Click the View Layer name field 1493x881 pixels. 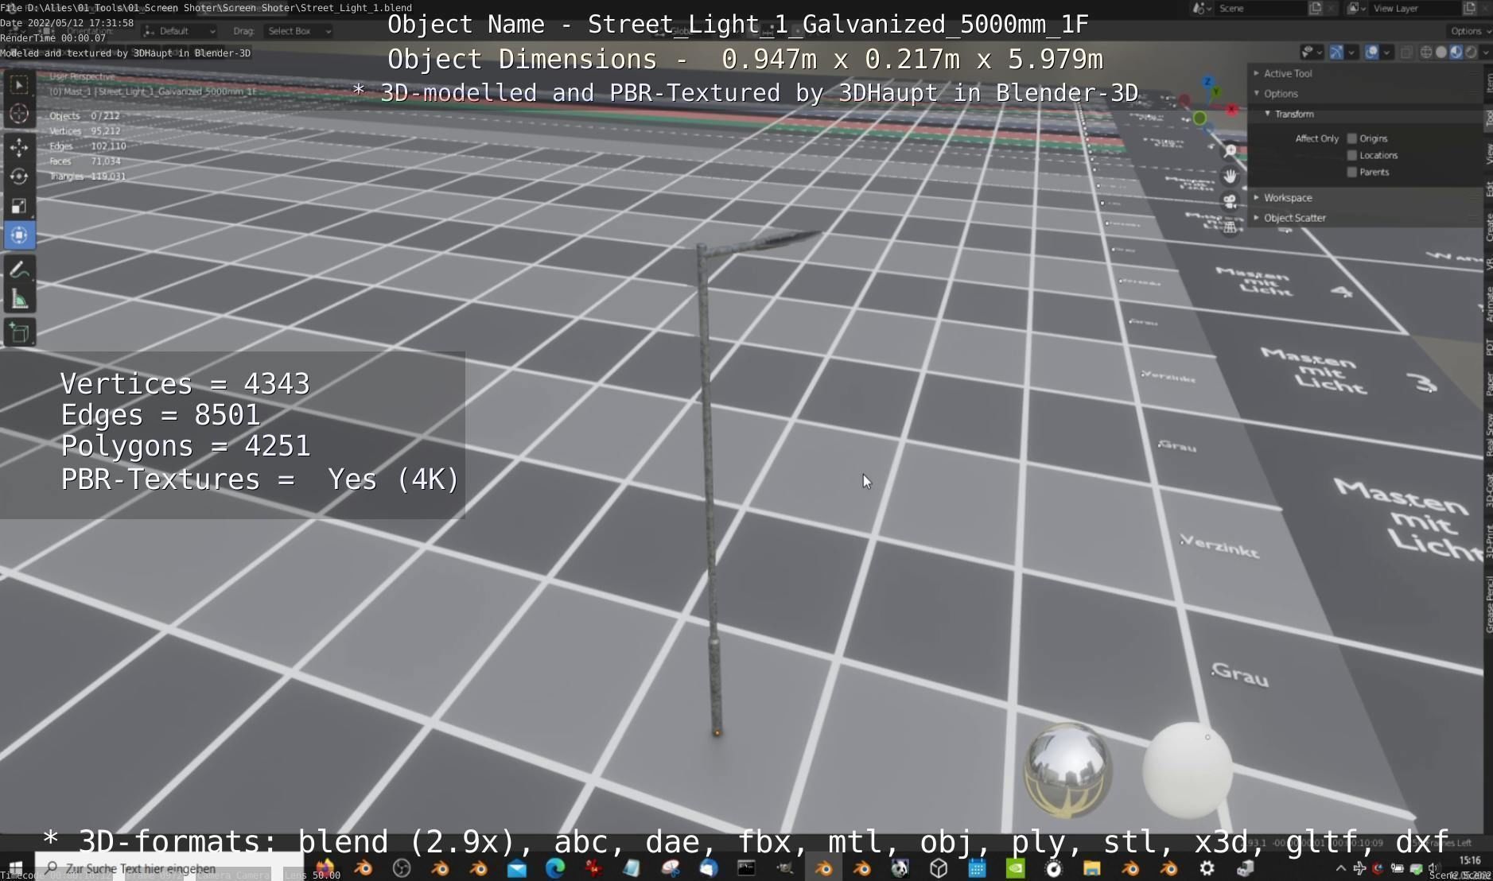pyautogui.click(x=1416, y=8)
